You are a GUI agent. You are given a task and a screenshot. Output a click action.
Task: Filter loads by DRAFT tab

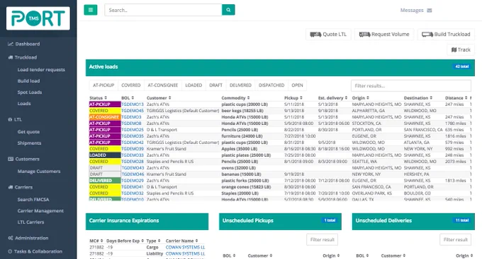click(x=215, y=85)
